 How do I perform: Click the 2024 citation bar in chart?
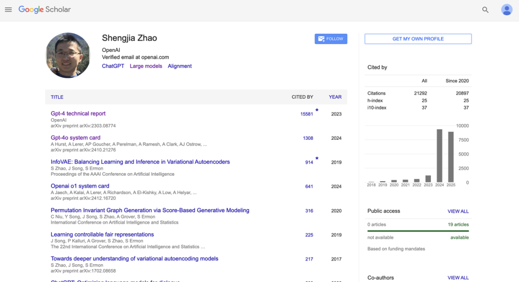coord(439,156)
